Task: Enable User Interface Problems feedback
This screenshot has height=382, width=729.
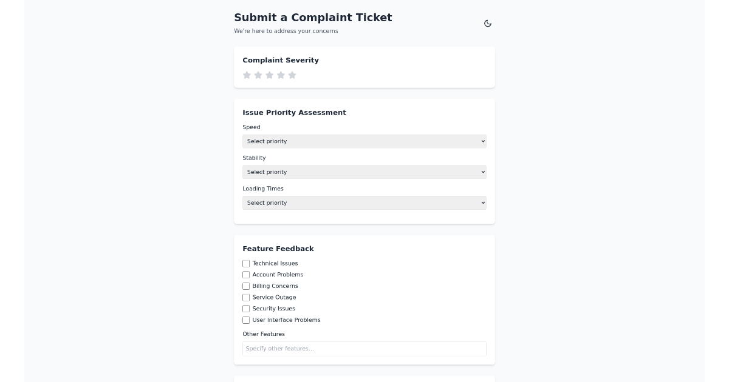Action: click(x=246, y=320)
